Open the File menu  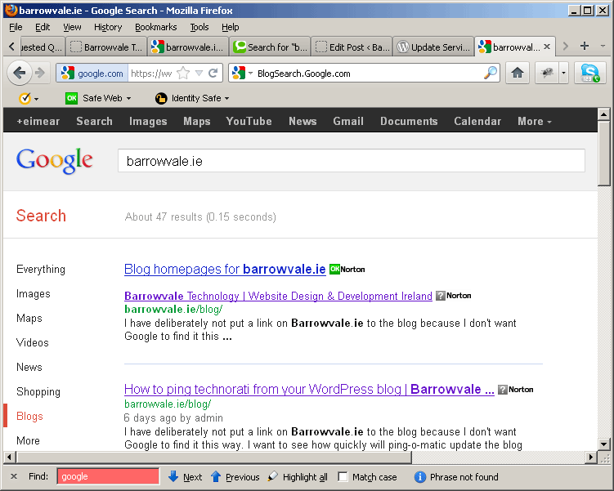[x=16, y=27]
